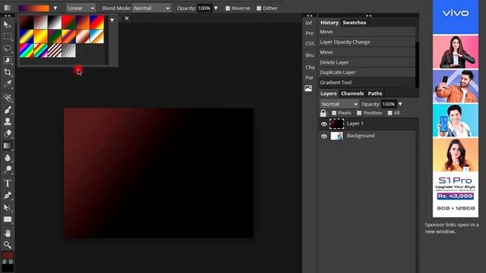Image resolution: width=486 pixels, height=273 pixels.
Task: Select the Duplicate Layer history step
Action: 367,73
